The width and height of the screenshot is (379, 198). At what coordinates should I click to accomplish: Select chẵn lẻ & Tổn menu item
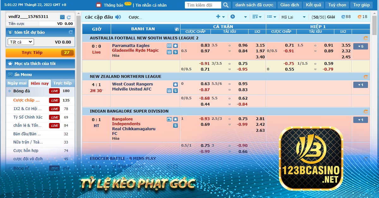point(27,125)
